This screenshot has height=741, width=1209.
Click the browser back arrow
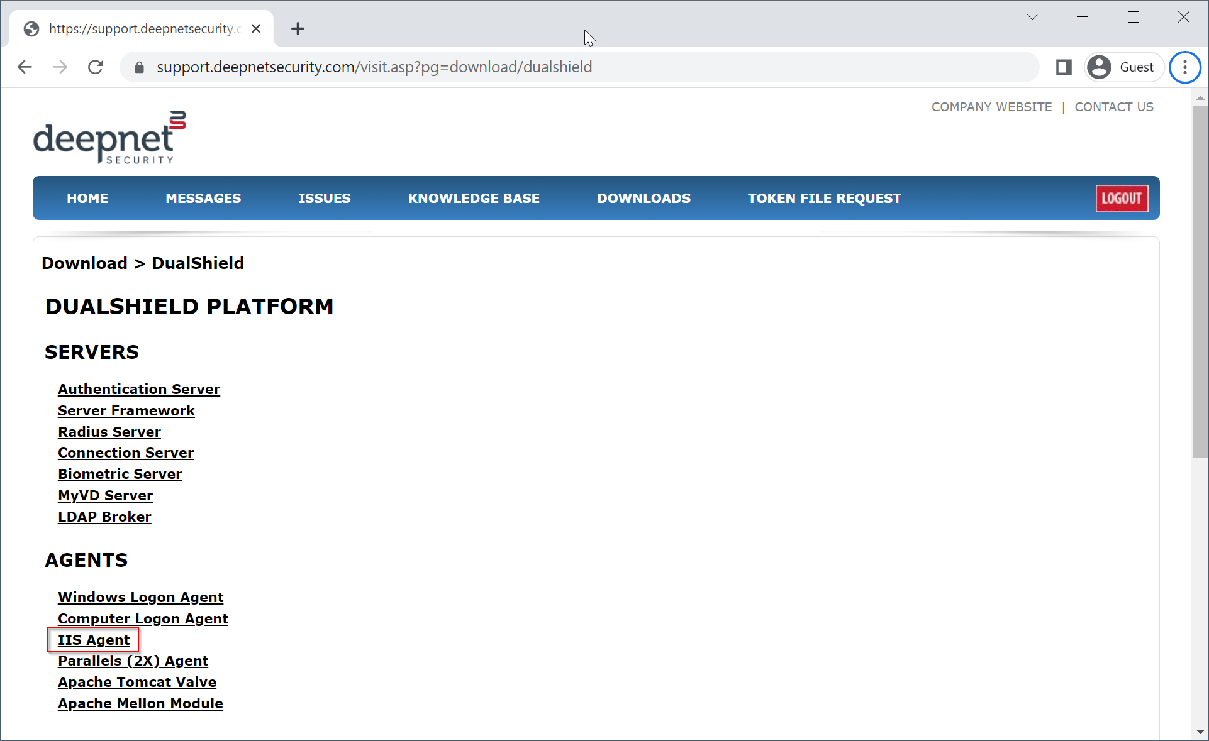pos(25,67)
